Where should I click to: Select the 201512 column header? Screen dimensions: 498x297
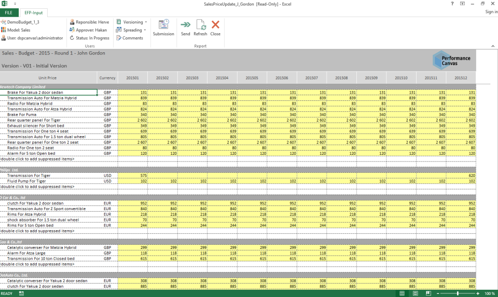461,78
